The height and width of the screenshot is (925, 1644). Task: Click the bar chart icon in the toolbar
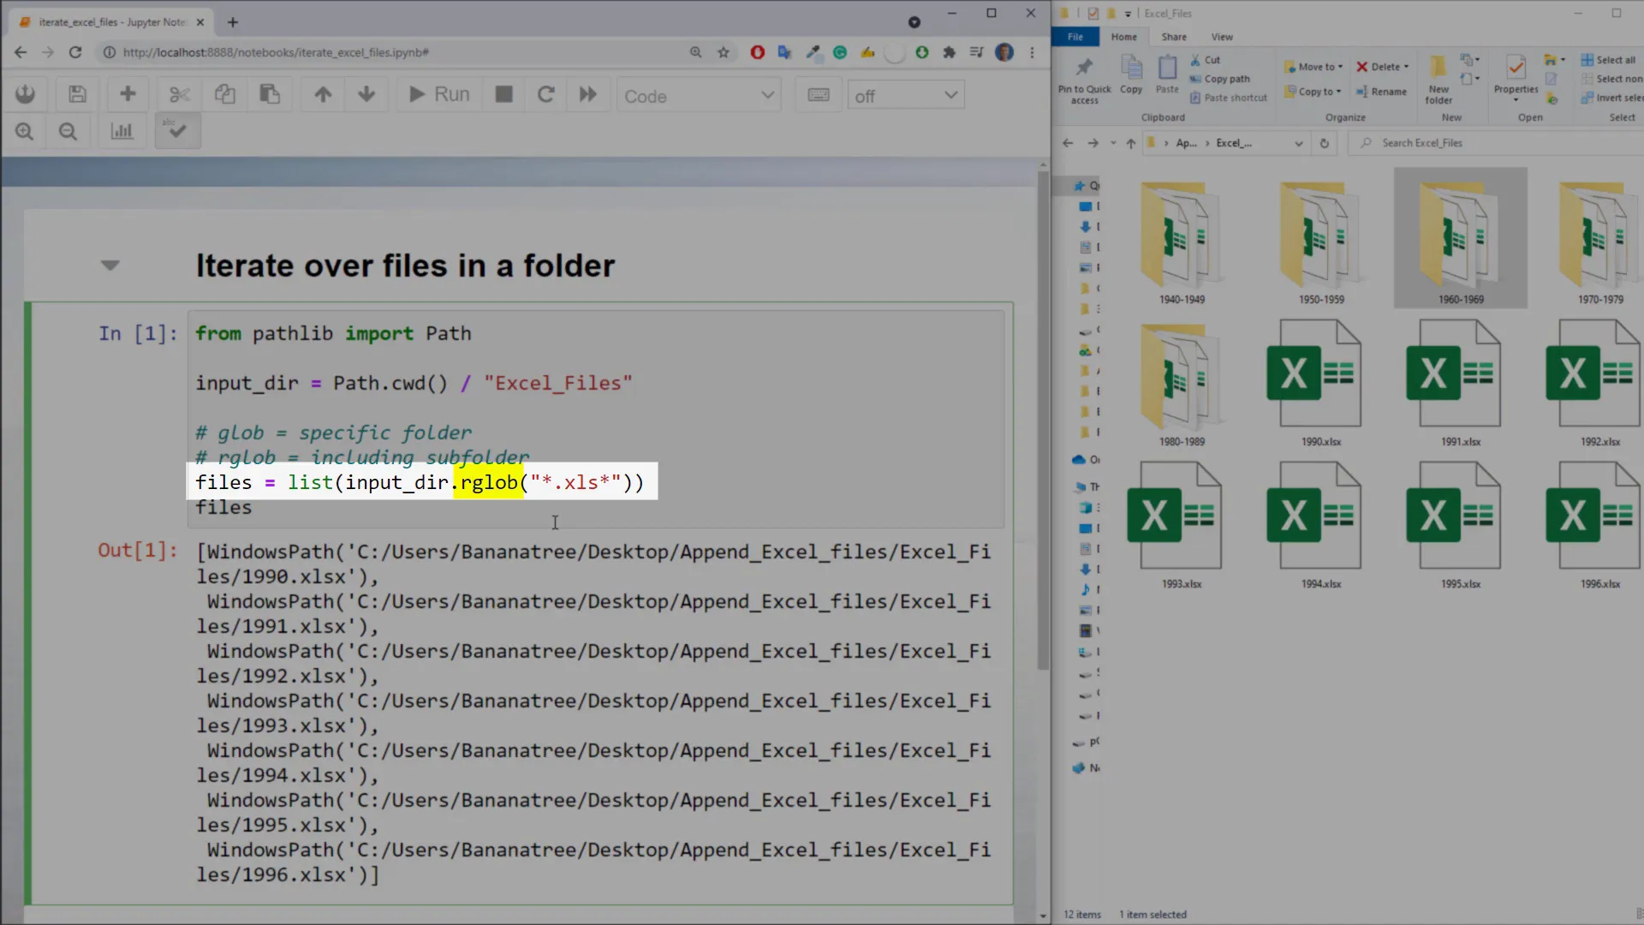point(122,131)
